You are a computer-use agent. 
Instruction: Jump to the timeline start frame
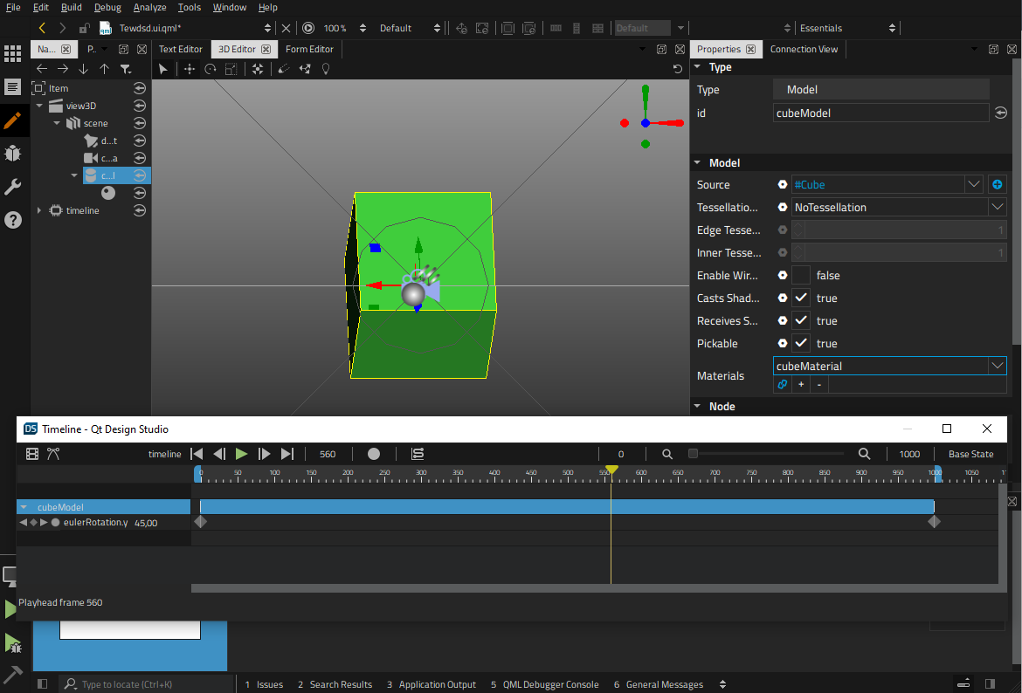197,454
